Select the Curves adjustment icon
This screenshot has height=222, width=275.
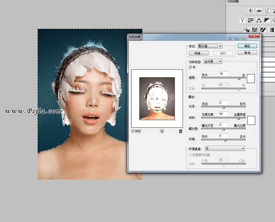click(266, 11)
